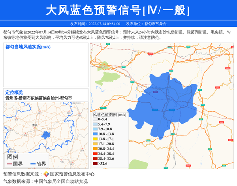Click the 中国气象局全国自动站实况 source text

[61, 182]
